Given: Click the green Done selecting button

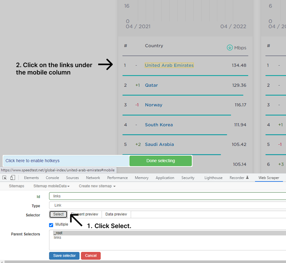Looking at the screenshot, I should point(161,161).
